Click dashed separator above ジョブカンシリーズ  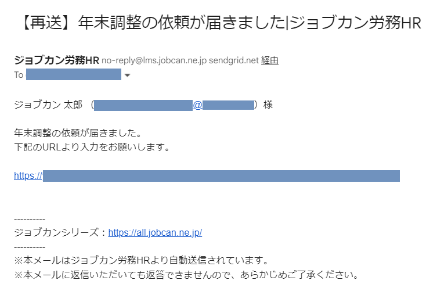click(30, 220)
